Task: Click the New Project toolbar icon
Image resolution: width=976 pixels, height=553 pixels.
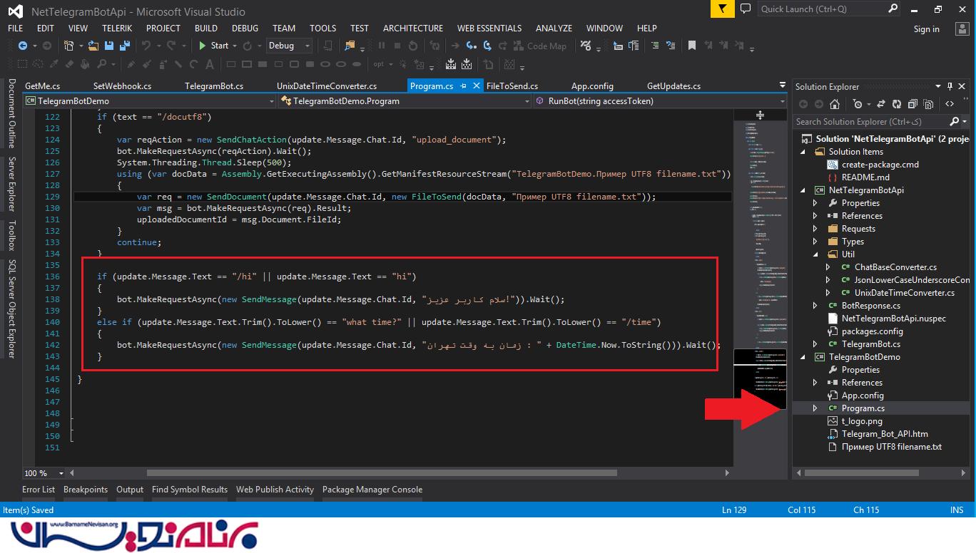Action: click(68, 46)
